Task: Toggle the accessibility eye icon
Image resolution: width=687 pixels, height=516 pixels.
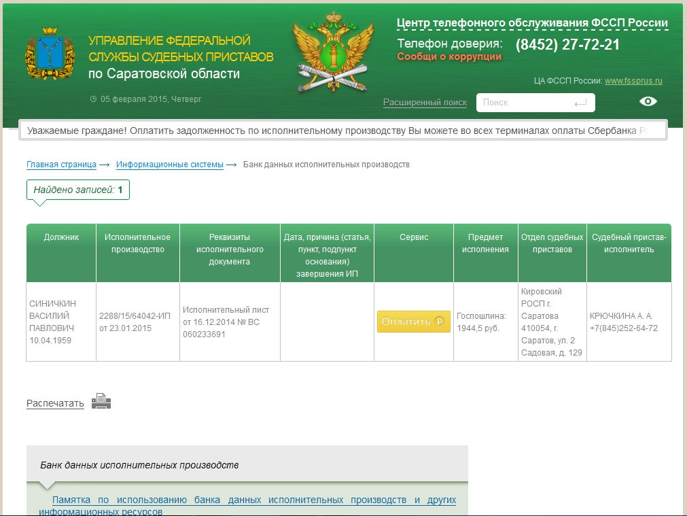Action: tap(648, 101)
